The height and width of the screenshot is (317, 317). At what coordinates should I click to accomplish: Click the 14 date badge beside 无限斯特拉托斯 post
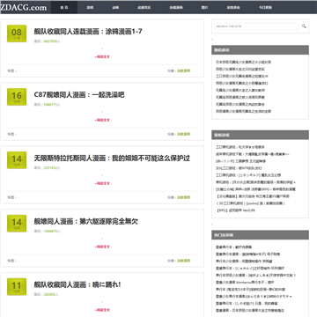17,160
